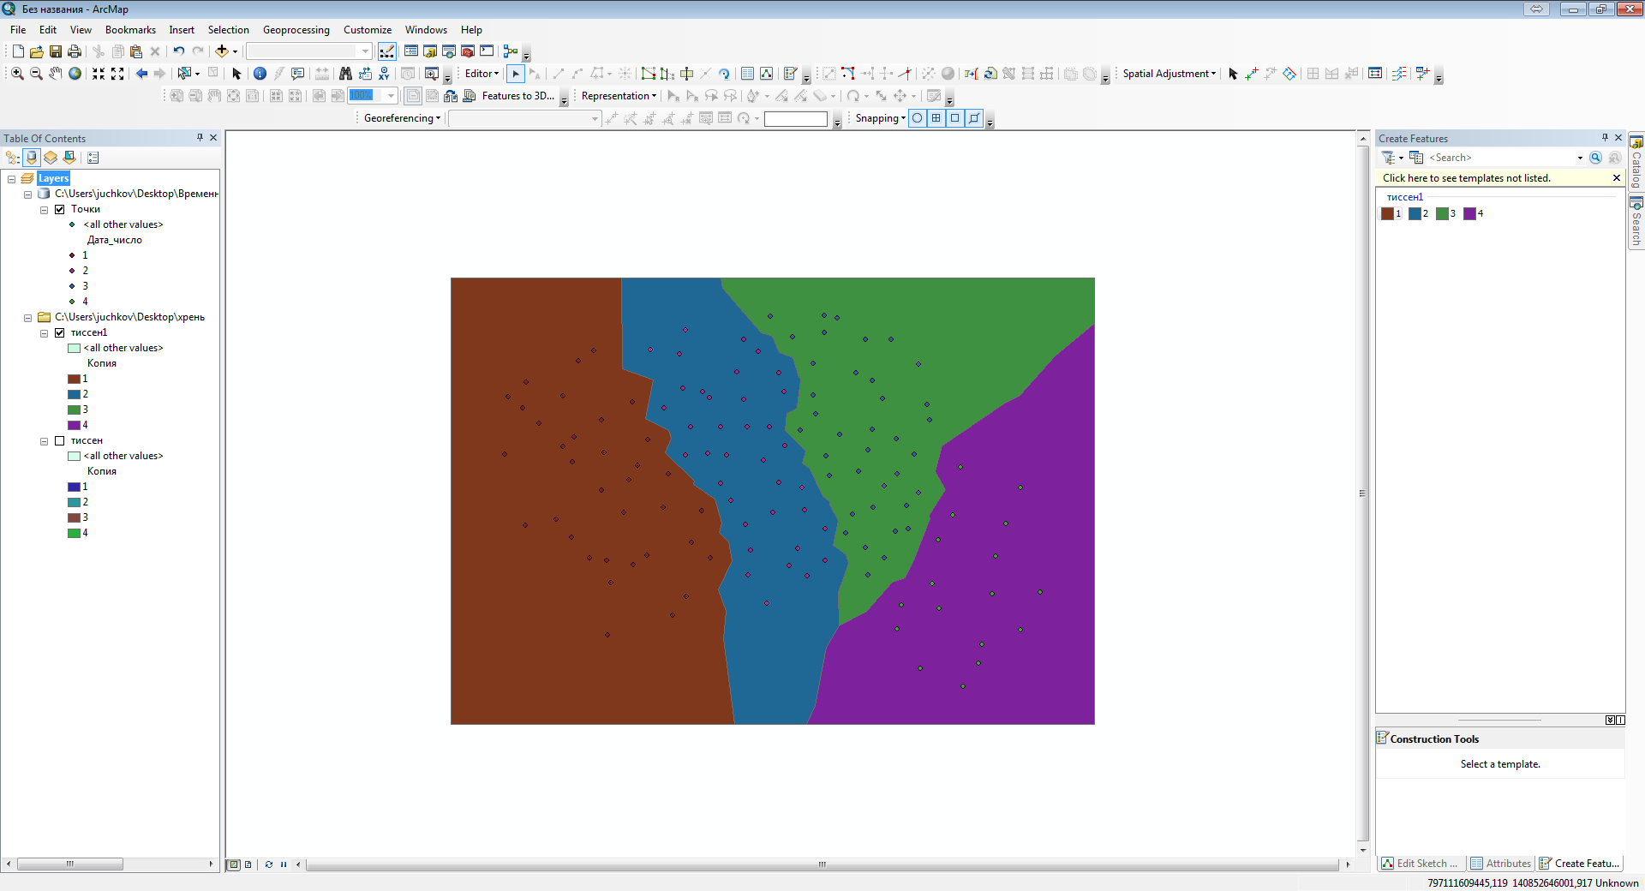Click the Add Data button
This screenshot has width=1645, height=891.
[222, 51]
